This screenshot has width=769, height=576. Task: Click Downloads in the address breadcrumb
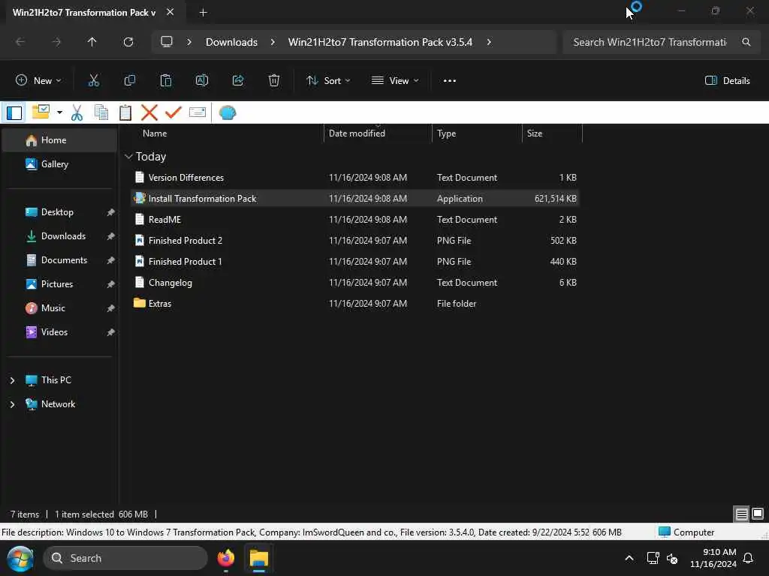[231, 42]
